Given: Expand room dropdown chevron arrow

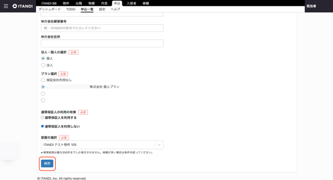Looking at the screenshot, I should (159, 145).
